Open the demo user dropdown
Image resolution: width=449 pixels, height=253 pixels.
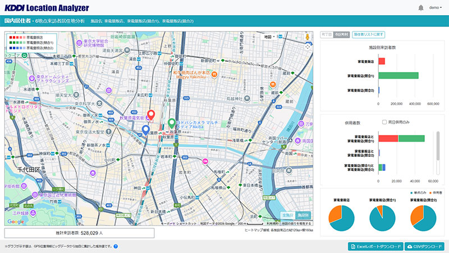(436, 8)
